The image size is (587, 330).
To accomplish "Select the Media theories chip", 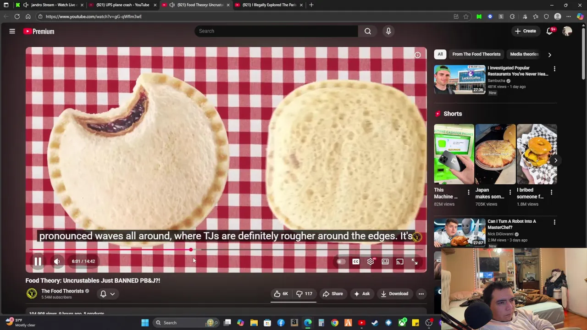I will 524,54.
